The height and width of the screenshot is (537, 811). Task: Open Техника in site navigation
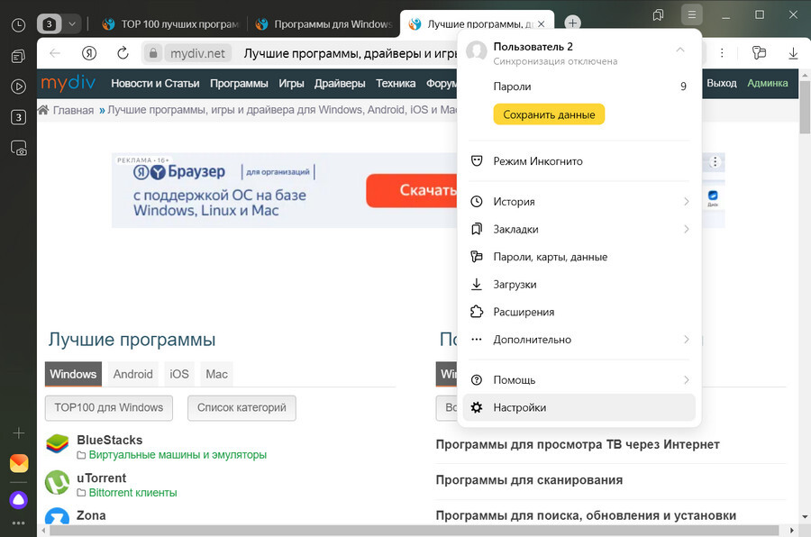click(x=396, y=83)
